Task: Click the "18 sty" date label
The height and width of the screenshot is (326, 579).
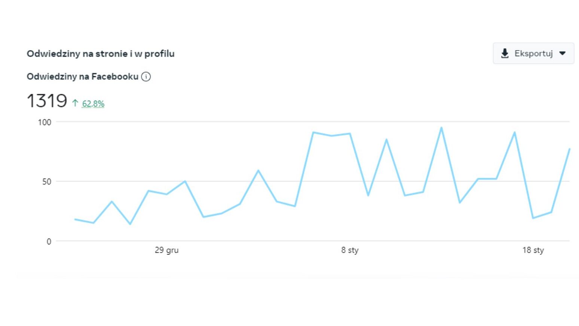Action: click(533, 250)
